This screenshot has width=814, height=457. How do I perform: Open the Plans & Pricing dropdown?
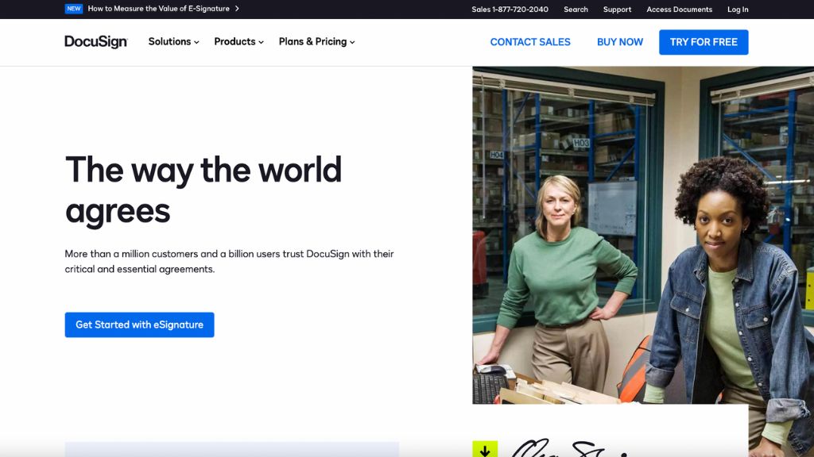point(315,41)
